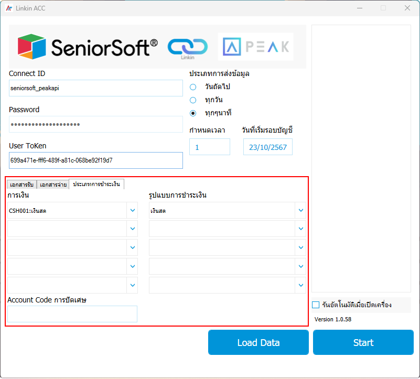The width and height of the screenshot is (420, 379).
Task: Click the Linkin ACC title bar app icon
Action: [x=9, y=8]
